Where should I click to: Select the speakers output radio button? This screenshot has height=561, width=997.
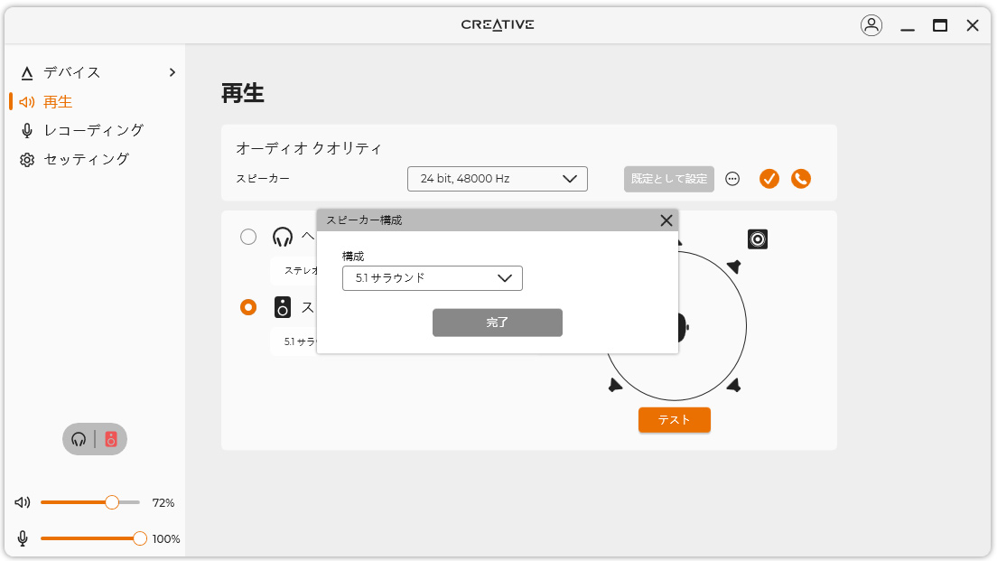click(248, 307)
